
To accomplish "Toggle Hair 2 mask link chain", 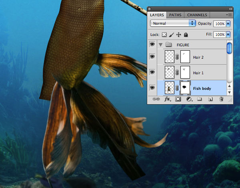I will tap(177, 57).
